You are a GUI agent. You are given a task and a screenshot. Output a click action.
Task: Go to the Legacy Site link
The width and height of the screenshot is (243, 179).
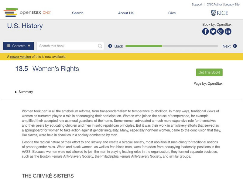(232, 5)
